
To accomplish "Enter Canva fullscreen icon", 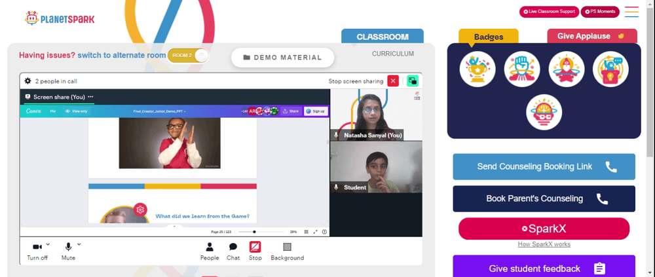I will (x=316, y=232).
